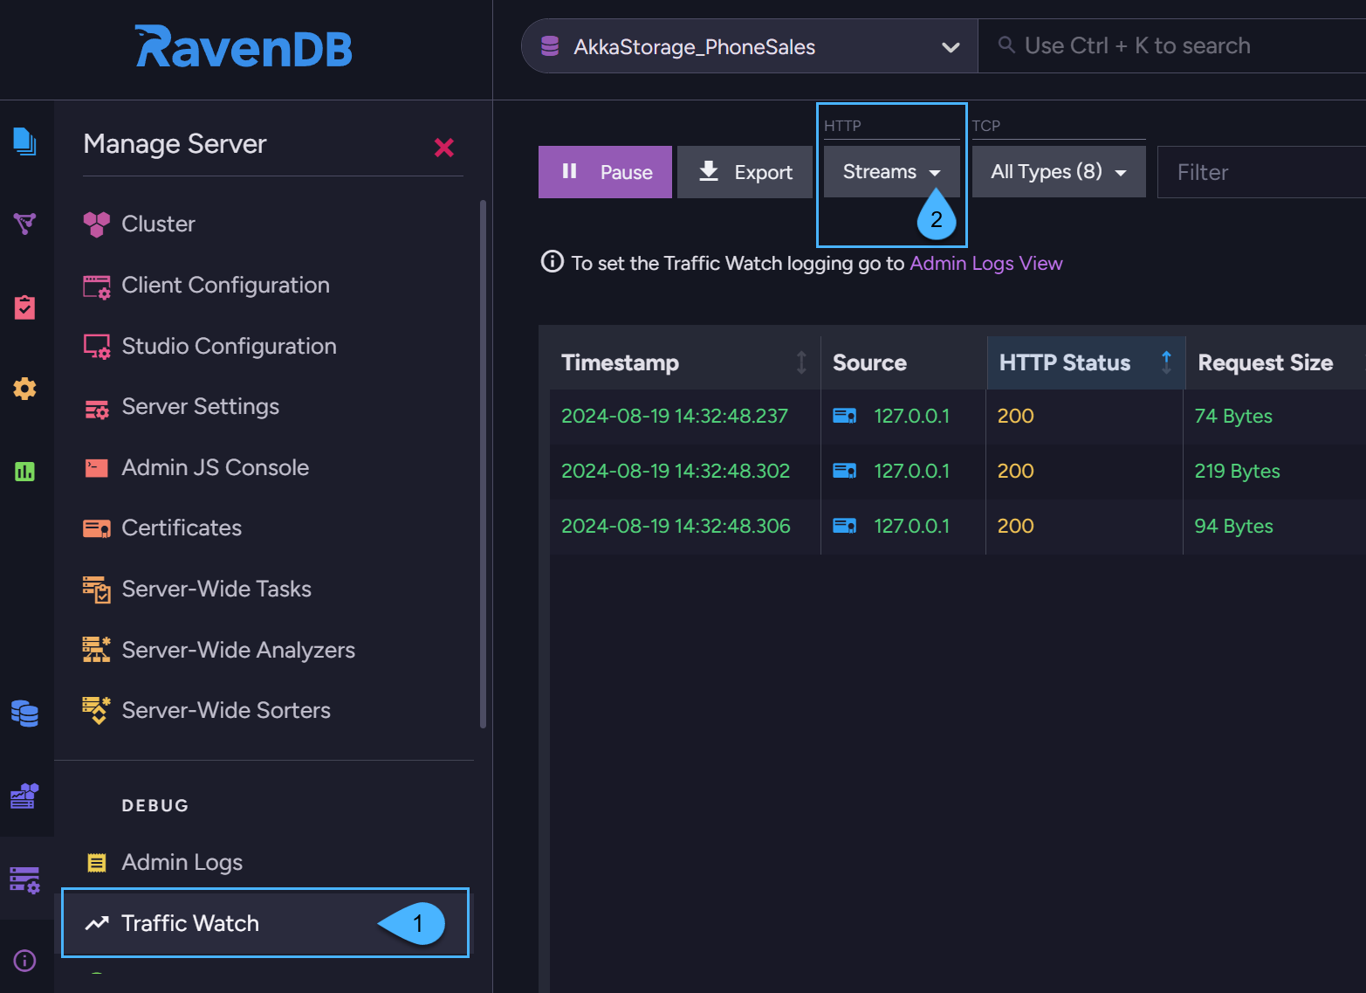Open the Settings gear icon in the left rail
The image size is (1366, 993).
[24, 389]
